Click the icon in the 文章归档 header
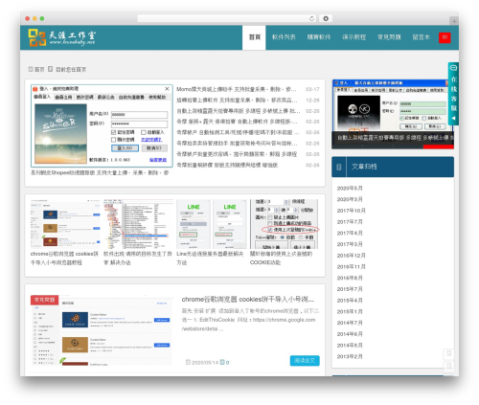 click(x=339, y=167)
